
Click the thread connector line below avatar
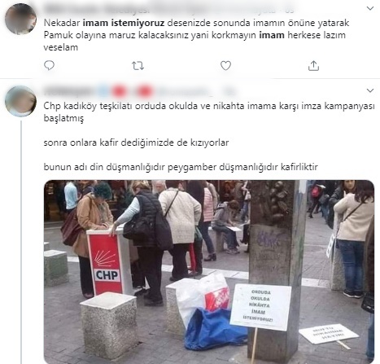tap(21, 242)
